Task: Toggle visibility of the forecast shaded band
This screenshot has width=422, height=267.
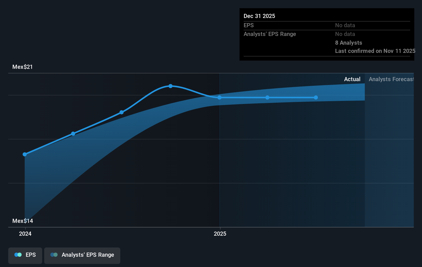Action: tap(82, 255)
